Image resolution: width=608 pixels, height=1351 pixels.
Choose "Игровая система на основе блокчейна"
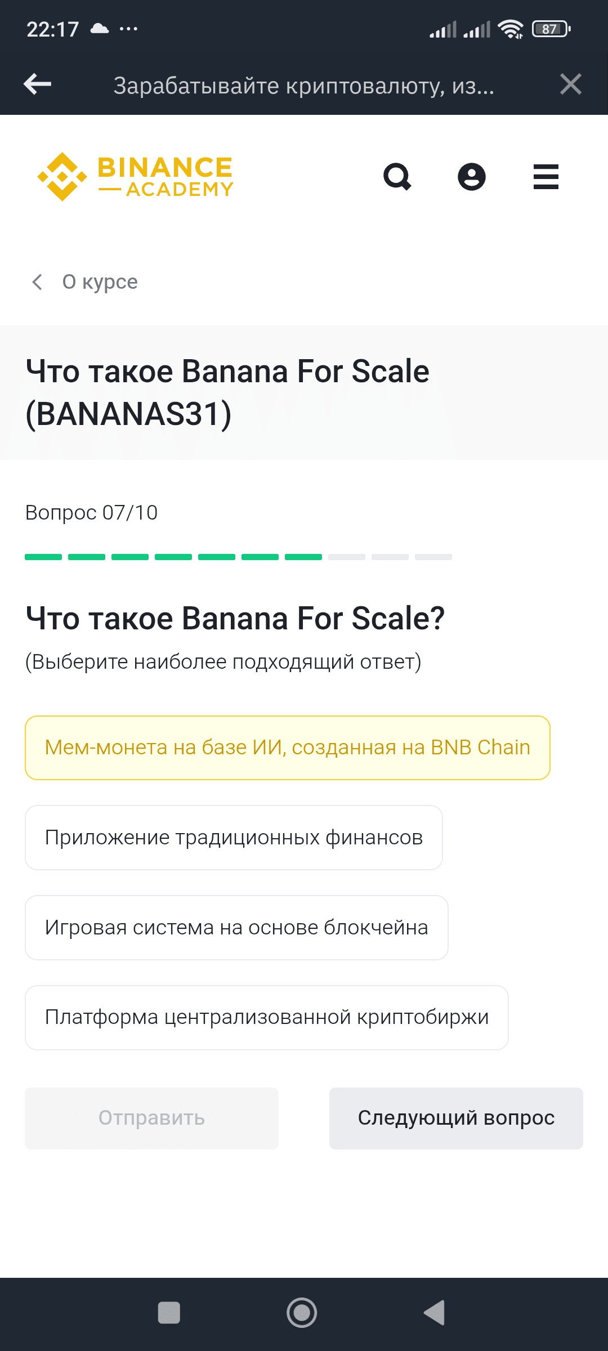click(236, 928)
